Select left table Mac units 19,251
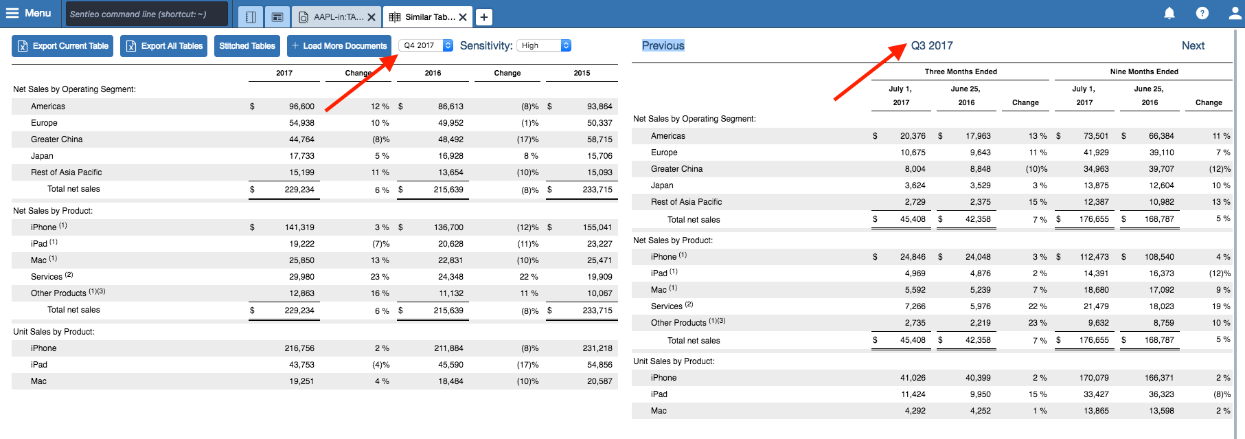 [x=301, y=381]
